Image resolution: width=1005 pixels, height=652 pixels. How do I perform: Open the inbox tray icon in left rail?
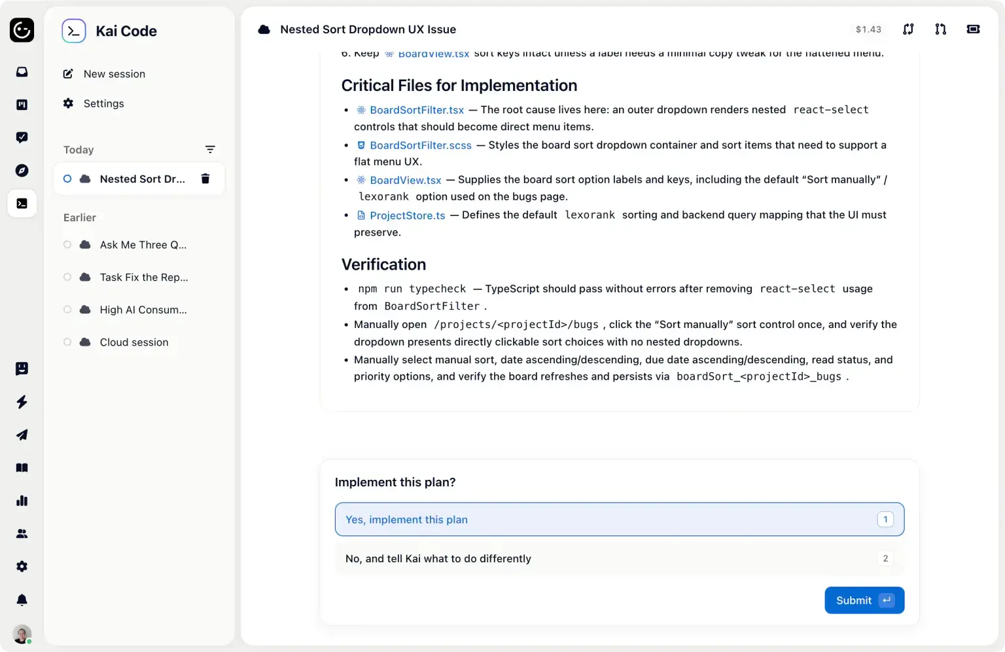[22, 72]
